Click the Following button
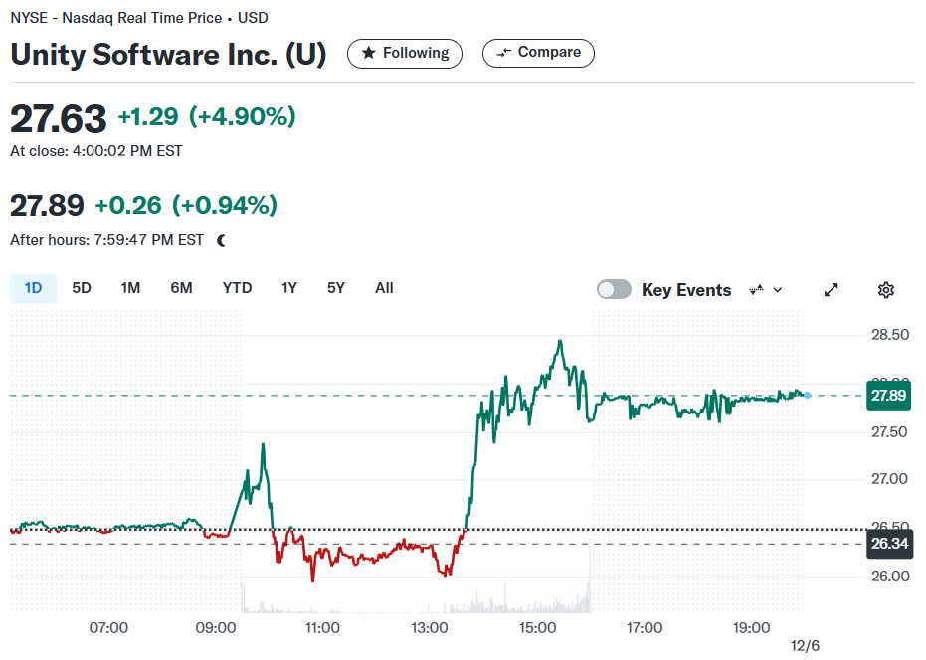Screen dimensions: 926x660 [x=405, y=53]
